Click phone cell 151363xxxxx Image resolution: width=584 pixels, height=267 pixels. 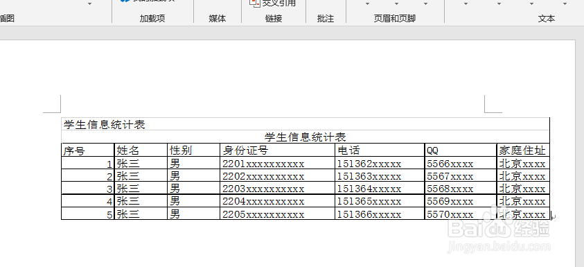[x=380, y=175]
